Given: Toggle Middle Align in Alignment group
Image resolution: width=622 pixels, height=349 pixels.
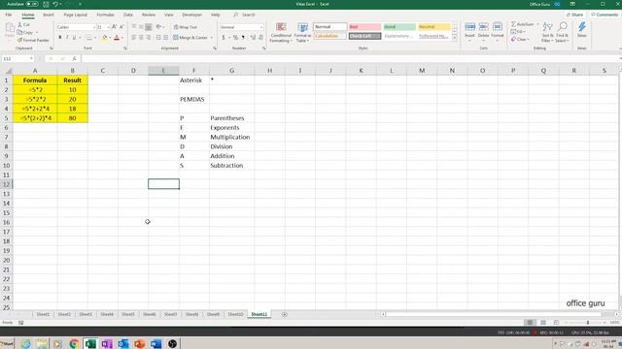Looking at the screenshot, I should [x=141, y=27].
